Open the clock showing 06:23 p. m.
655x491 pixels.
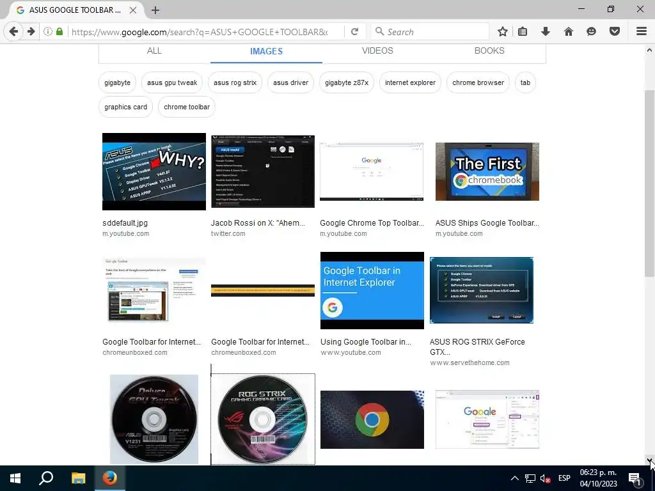(x=598, y=478)
